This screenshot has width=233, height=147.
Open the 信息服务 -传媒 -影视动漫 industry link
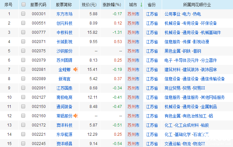point(187,42)
